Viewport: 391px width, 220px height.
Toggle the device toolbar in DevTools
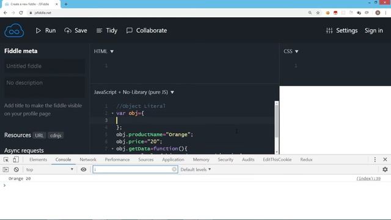16,159
